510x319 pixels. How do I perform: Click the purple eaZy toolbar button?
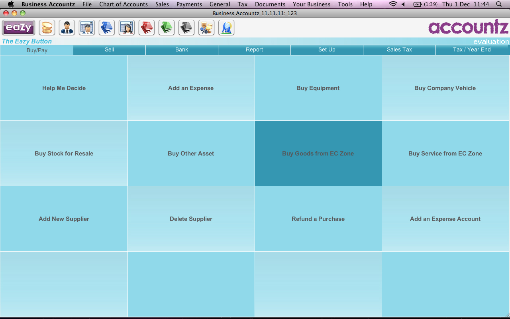click(x=19, y=28)
